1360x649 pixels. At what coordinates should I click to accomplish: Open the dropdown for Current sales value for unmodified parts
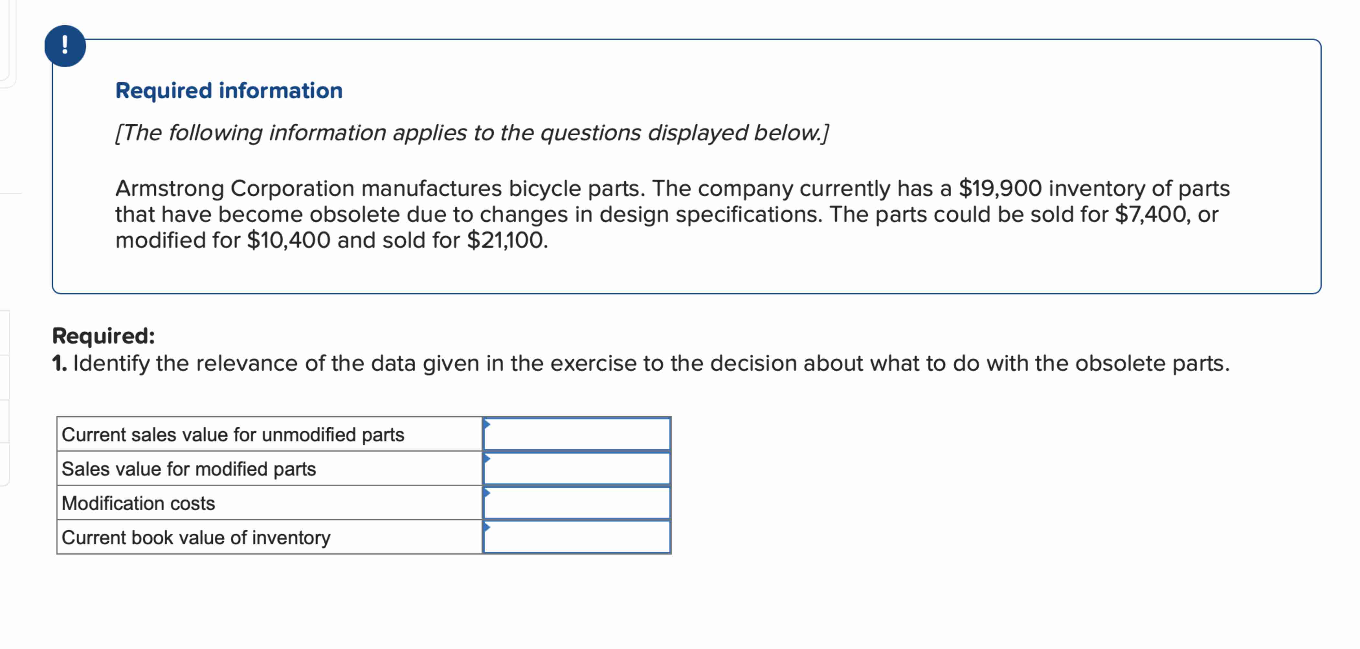click(575, 434)
